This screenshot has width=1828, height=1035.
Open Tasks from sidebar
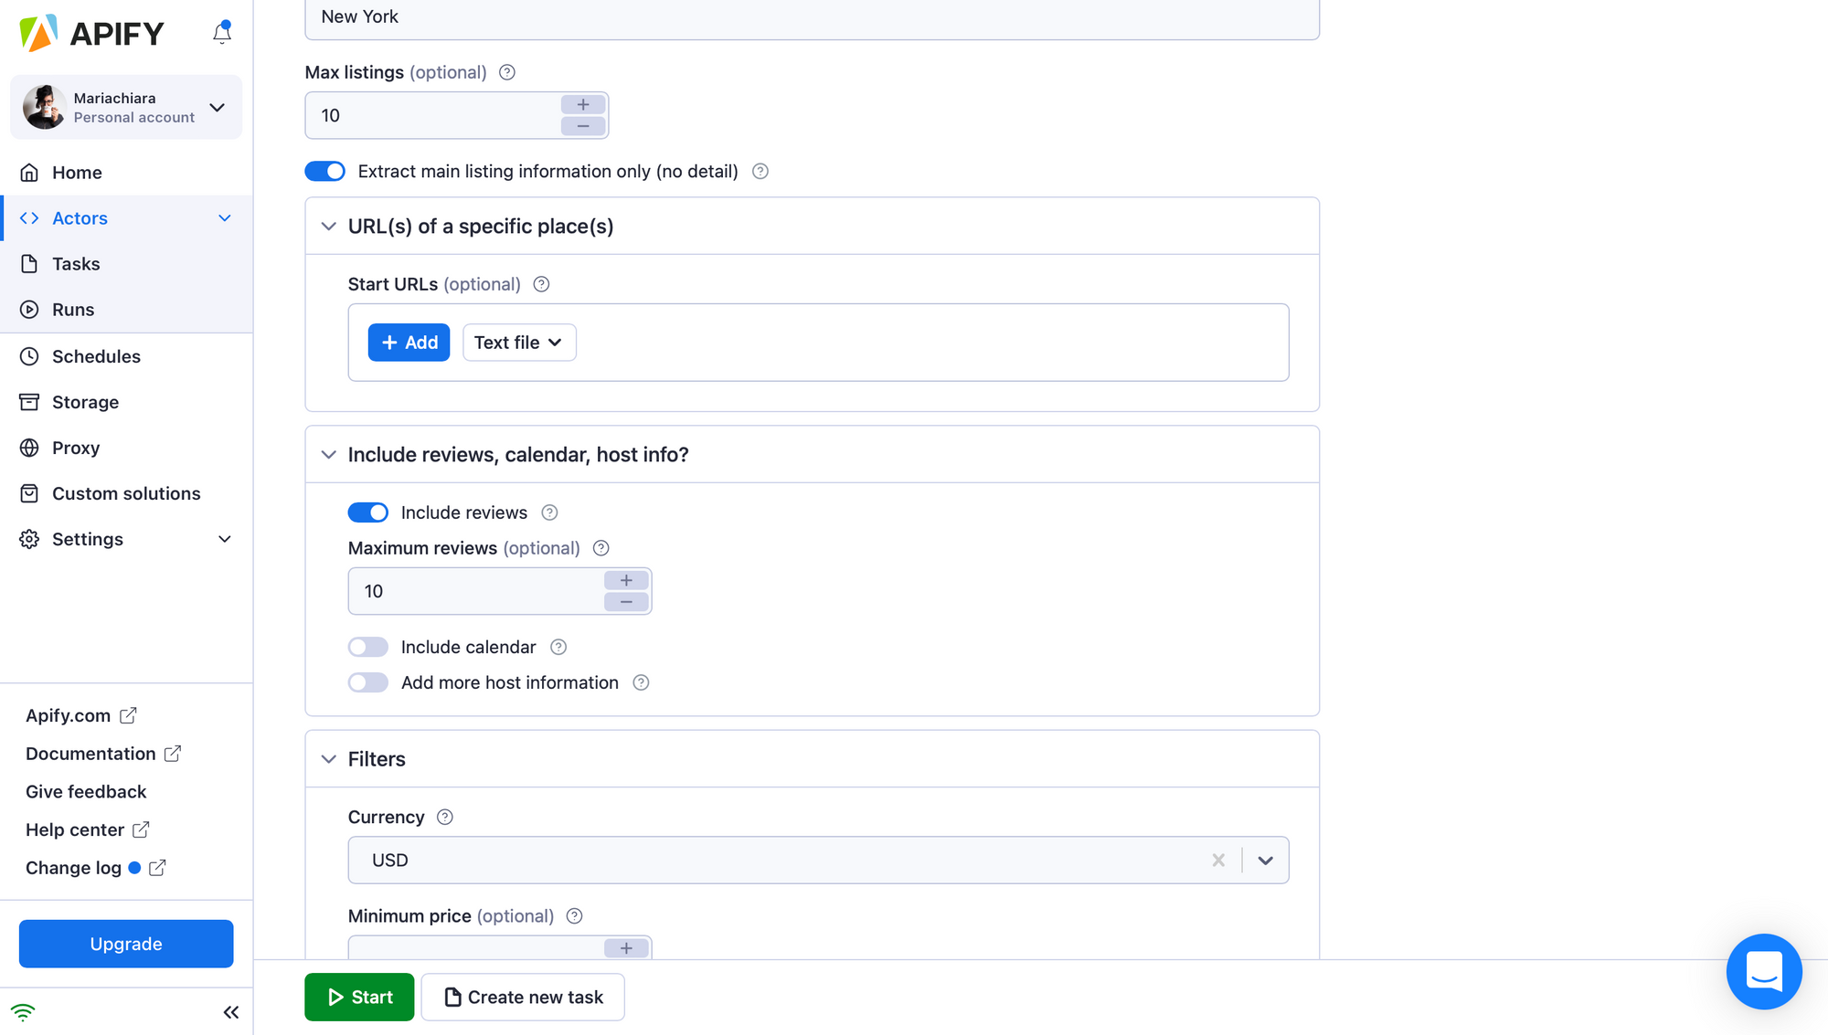(x=126, y=264)
